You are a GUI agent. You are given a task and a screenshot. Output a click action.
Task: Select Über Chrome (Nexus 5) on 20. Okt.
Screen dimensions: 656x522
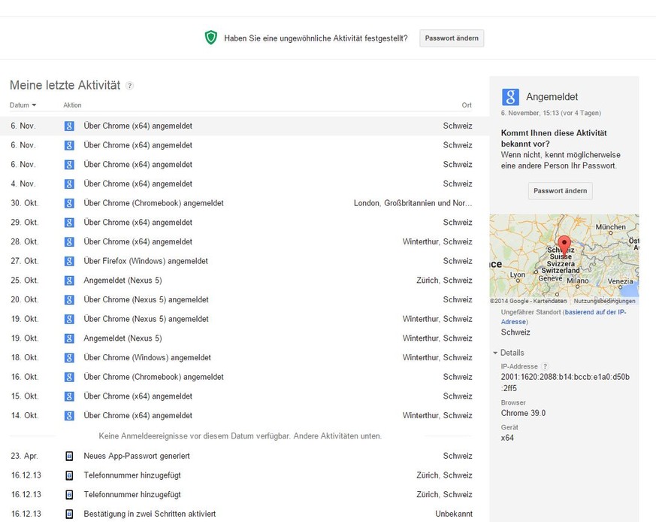pos(146,299)
